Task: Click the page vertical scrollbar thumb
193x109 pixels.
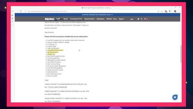Action: (x=181, y=54)
